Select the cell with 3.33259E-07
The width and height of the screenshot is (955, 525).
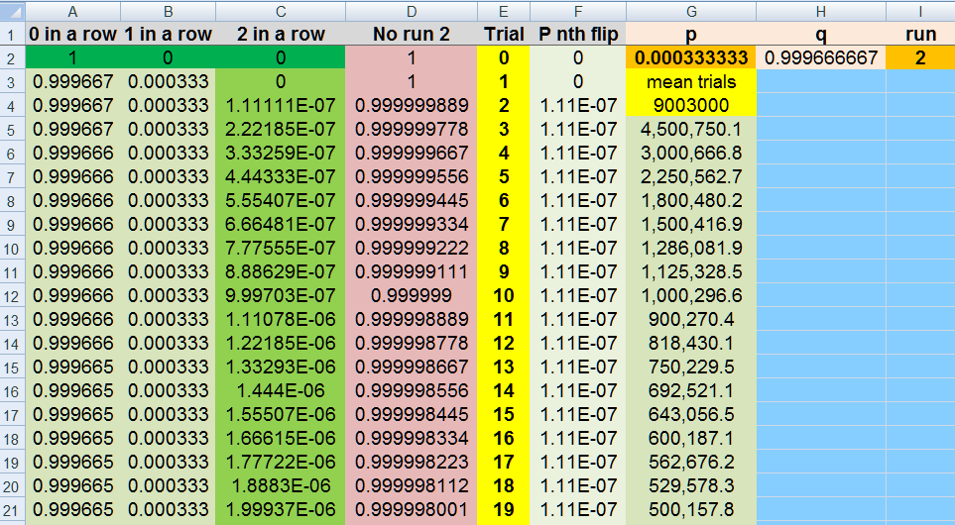281,153
